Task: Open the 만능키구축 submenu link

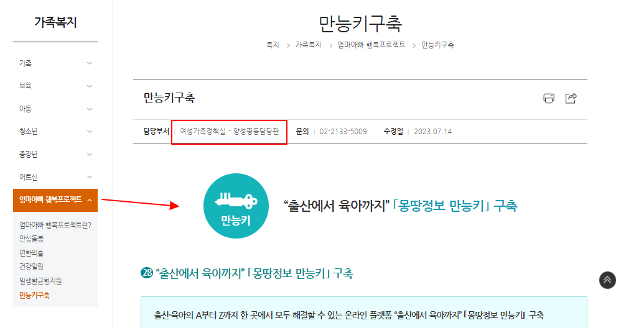Action: click(34, 295)
